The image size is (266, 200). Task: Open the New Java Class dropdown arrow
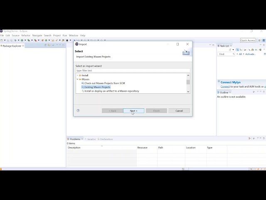click(49, 40)
